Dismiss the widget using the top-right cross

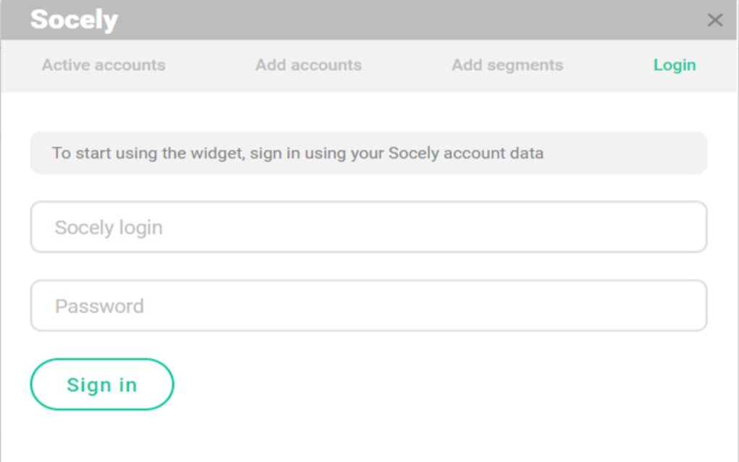[714, 20]
